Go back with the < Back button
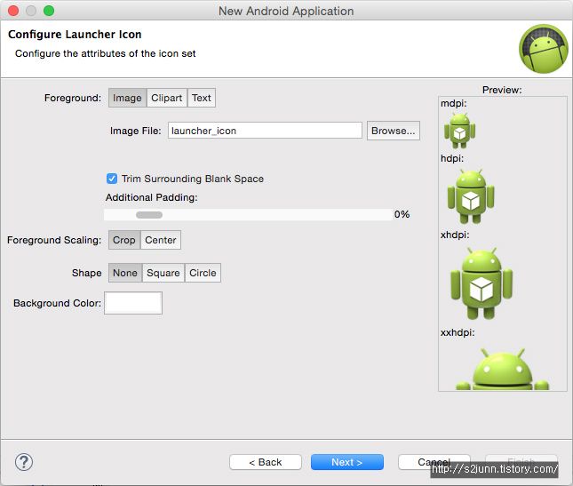 pyautogui.click(x=266, y=462)
